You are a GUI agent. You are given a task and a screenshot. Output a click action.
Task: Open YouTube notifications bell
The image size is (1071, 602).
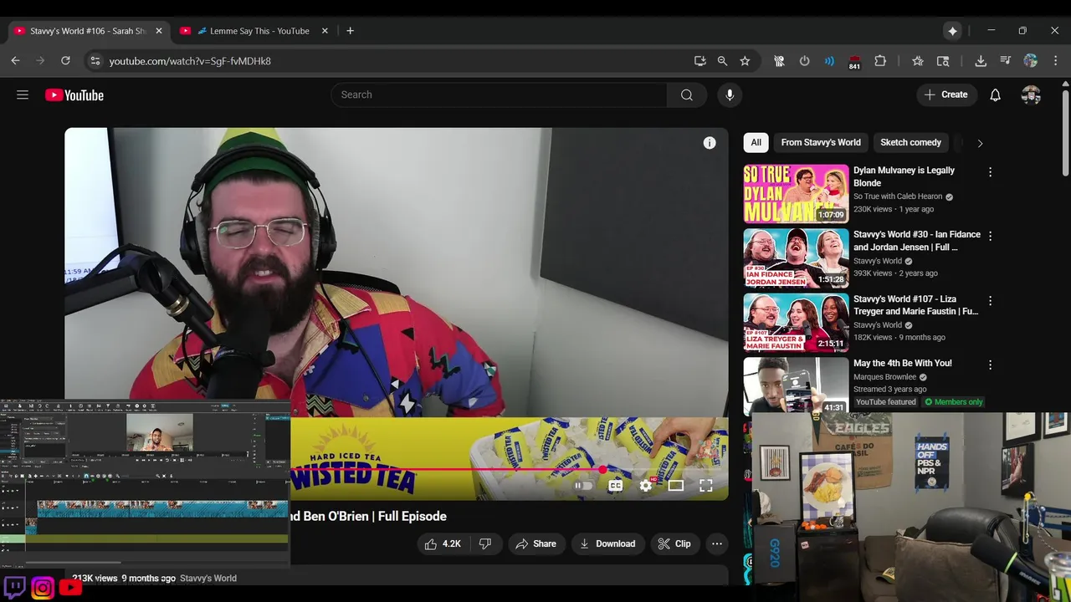tap(995, 95)
